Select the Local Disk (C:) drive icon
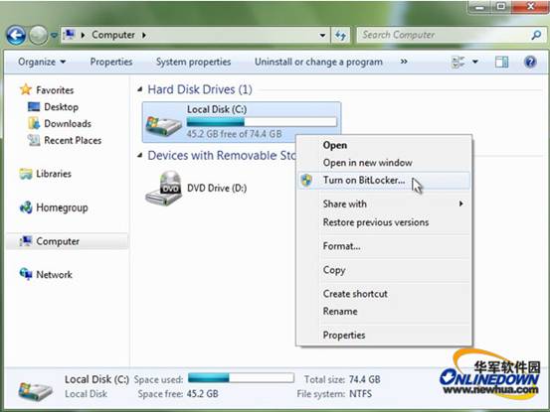Image resolution: width=550 pixels, height=412 pixels. 163,125
